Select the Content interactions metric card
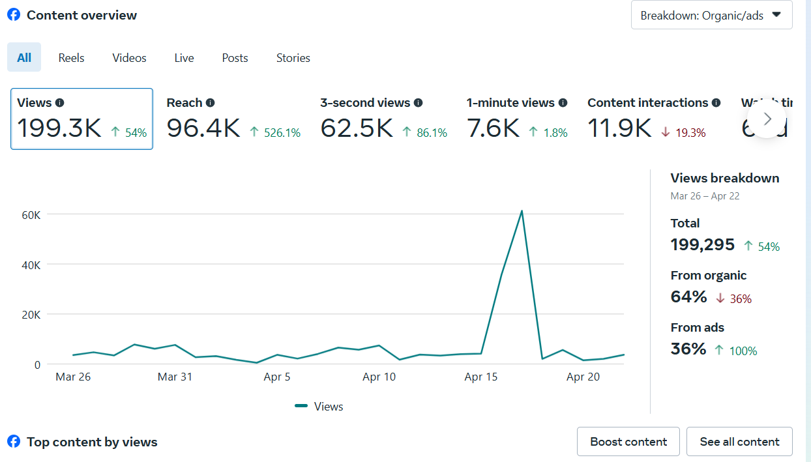811x462 pixels. (654, 119)
